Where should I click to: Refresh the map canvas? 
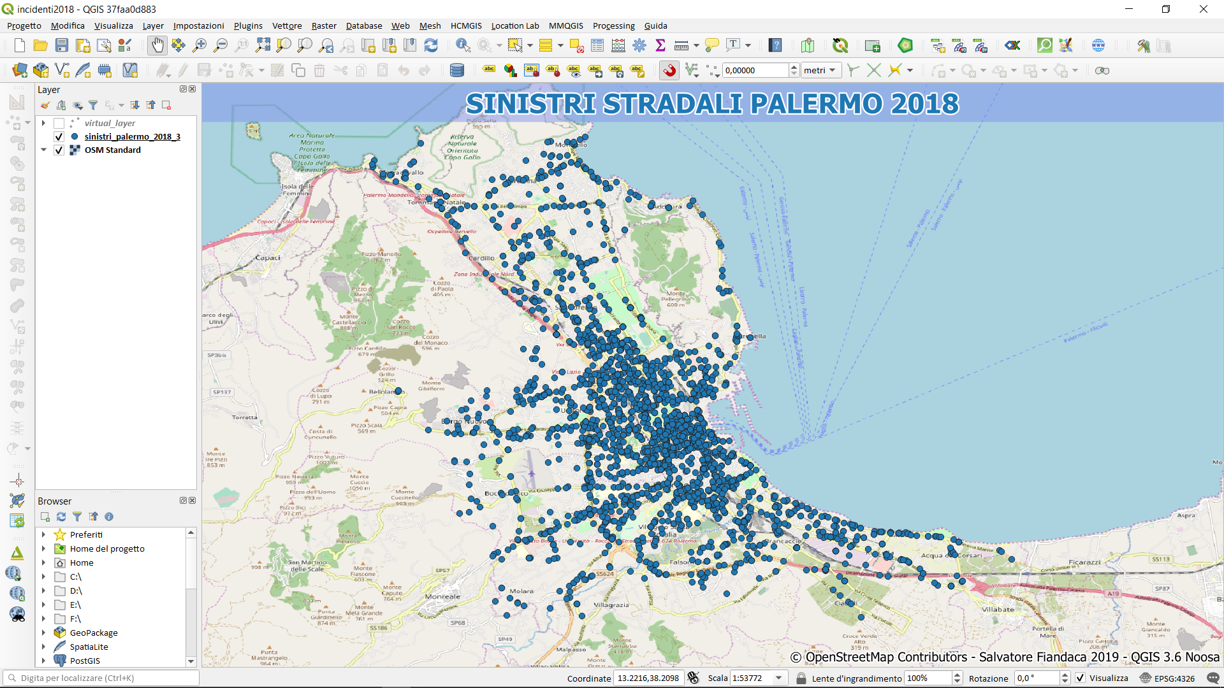(x=431, y=45)
